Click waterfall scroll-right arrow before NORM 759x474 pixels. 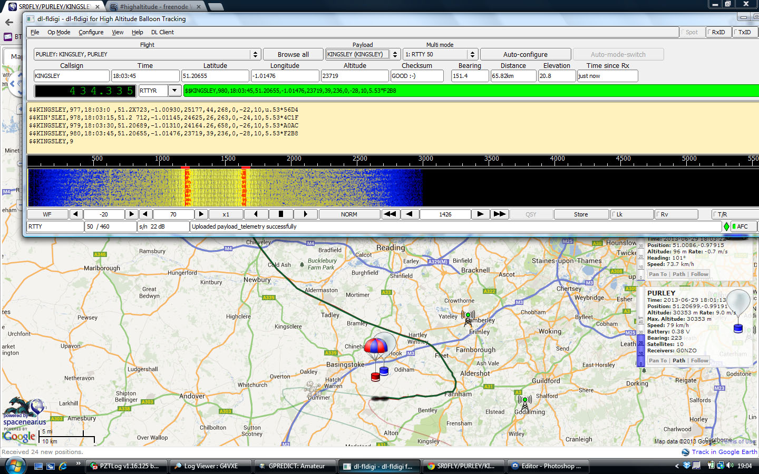306,214
